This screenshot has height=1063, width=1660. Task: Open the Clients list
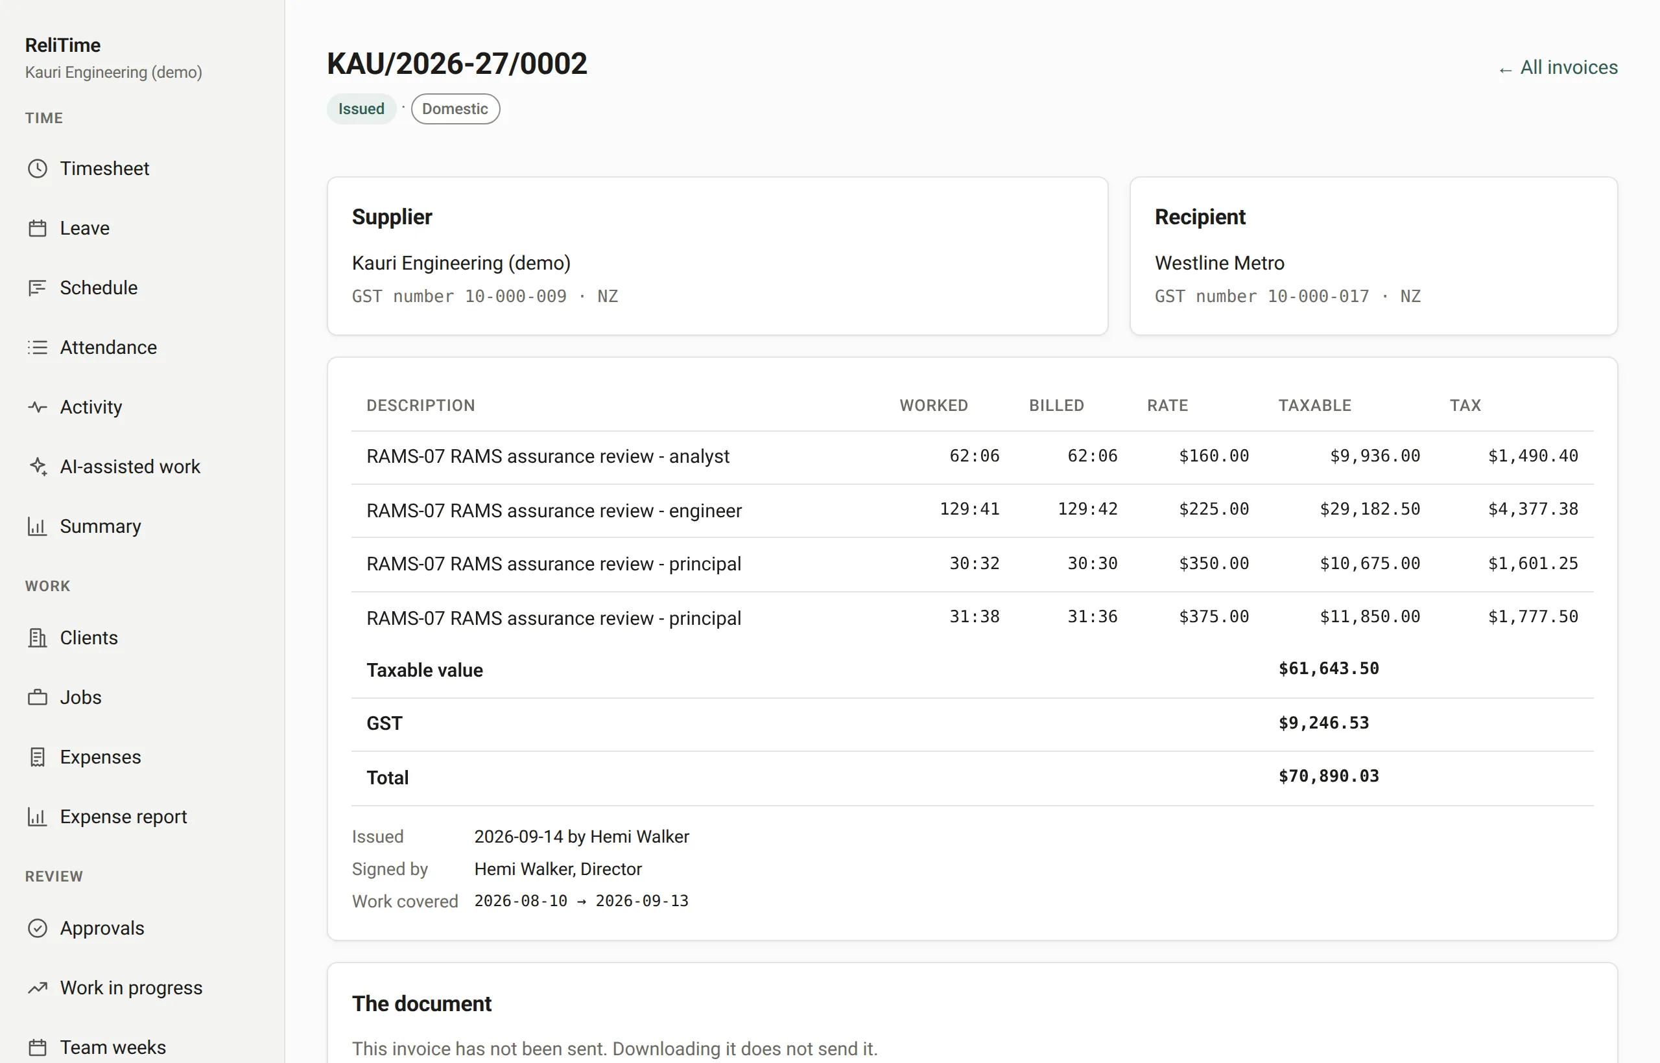pyautogui.click(x=89, y=638)
